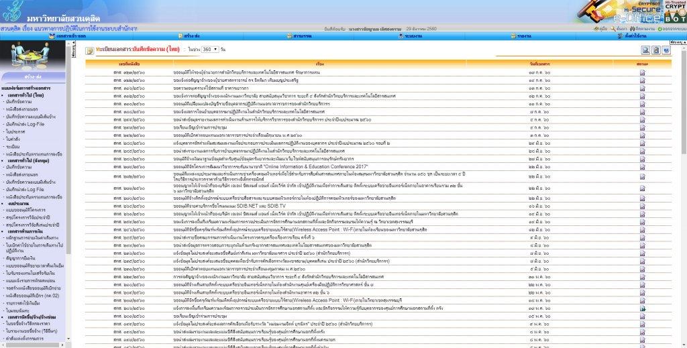Click the left sidebar vertical scrollbar
The height and width of the screenshot is (348, 687).
[68, 201]
